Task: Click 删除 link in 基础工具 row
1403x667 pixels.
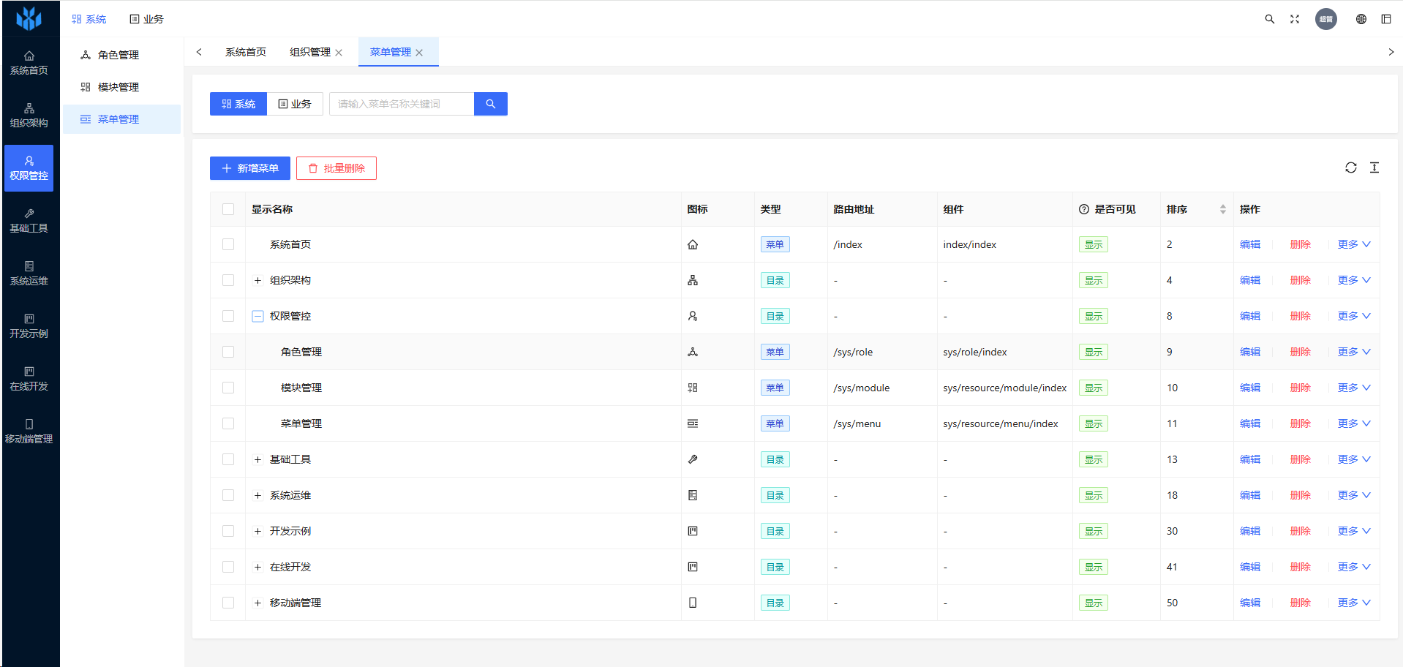Action: 1300,459
